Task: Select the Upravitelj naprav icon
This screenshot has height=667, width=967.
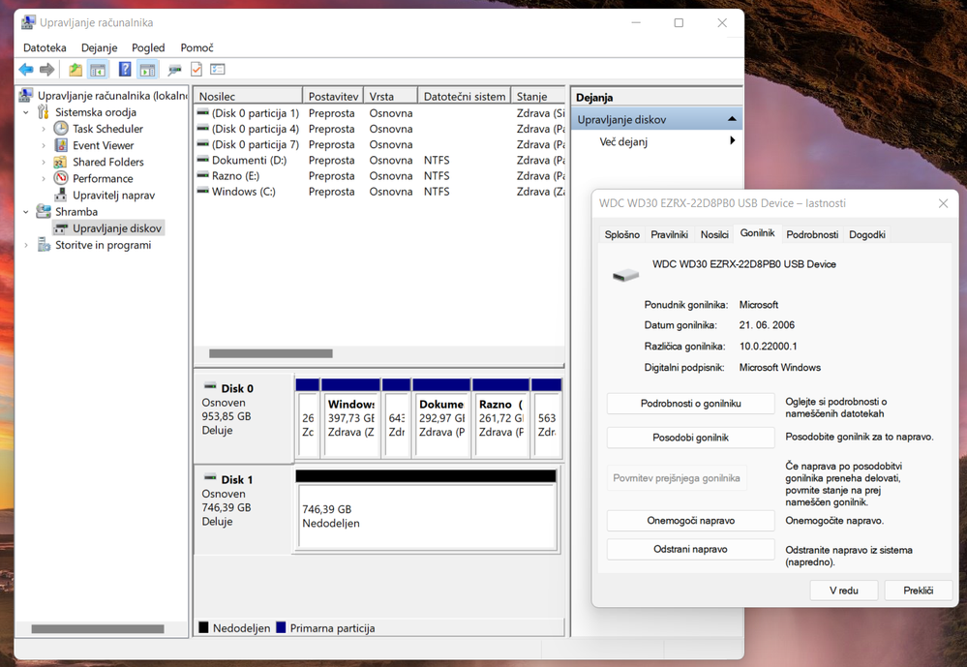Action: 61,195
